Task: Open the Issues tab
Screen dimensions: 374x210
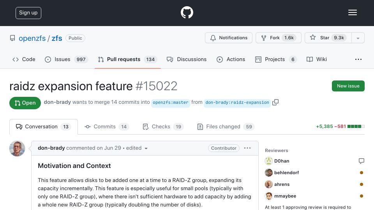Action: pos(66,59)
